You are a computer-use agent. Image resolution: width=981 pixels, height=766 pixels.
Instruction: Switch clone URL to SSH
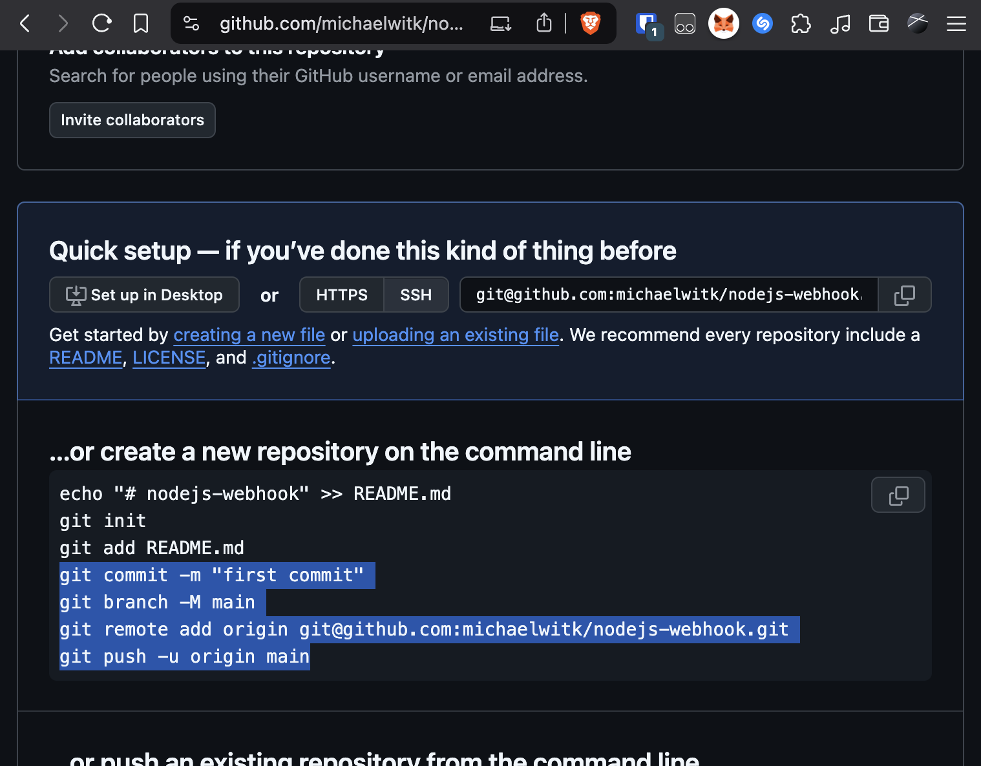416,295
